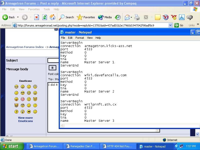Viewport: 200px width, 150px height.
Task: Insert the red embarrassed emoticon
Action: tap(22, 99)
